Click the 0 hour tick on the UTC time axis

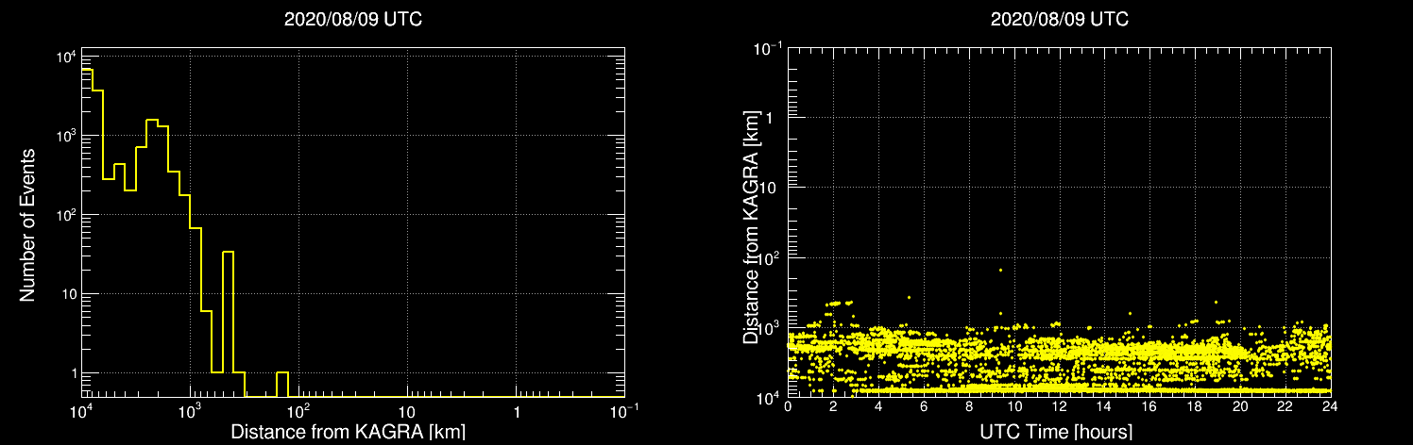[788, 405]
